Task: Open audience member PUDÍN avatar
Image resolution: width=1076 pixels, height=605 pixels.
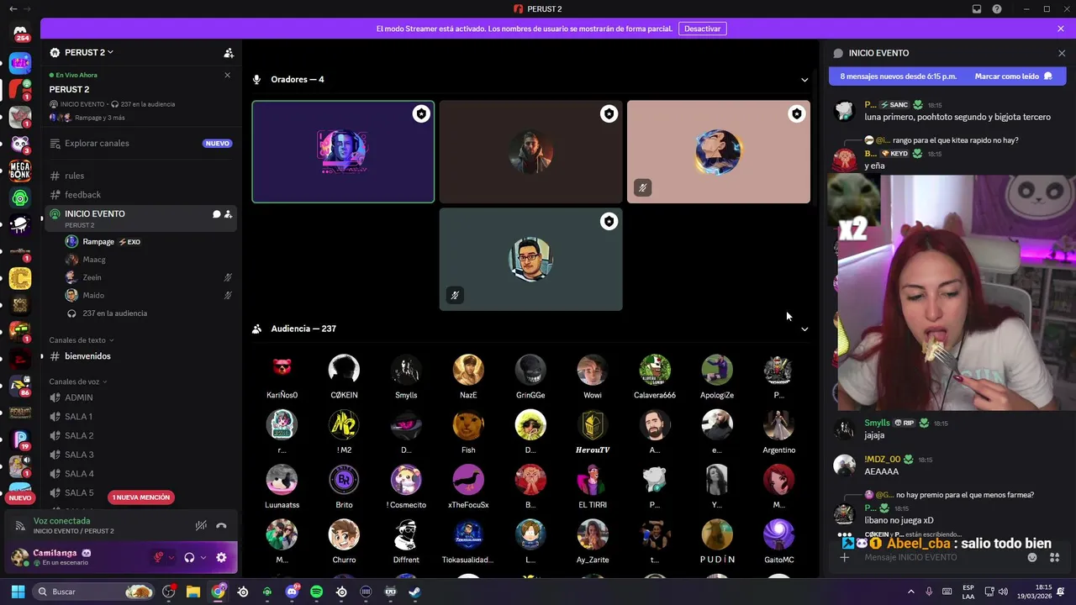Action: click(x=717, y=534)
